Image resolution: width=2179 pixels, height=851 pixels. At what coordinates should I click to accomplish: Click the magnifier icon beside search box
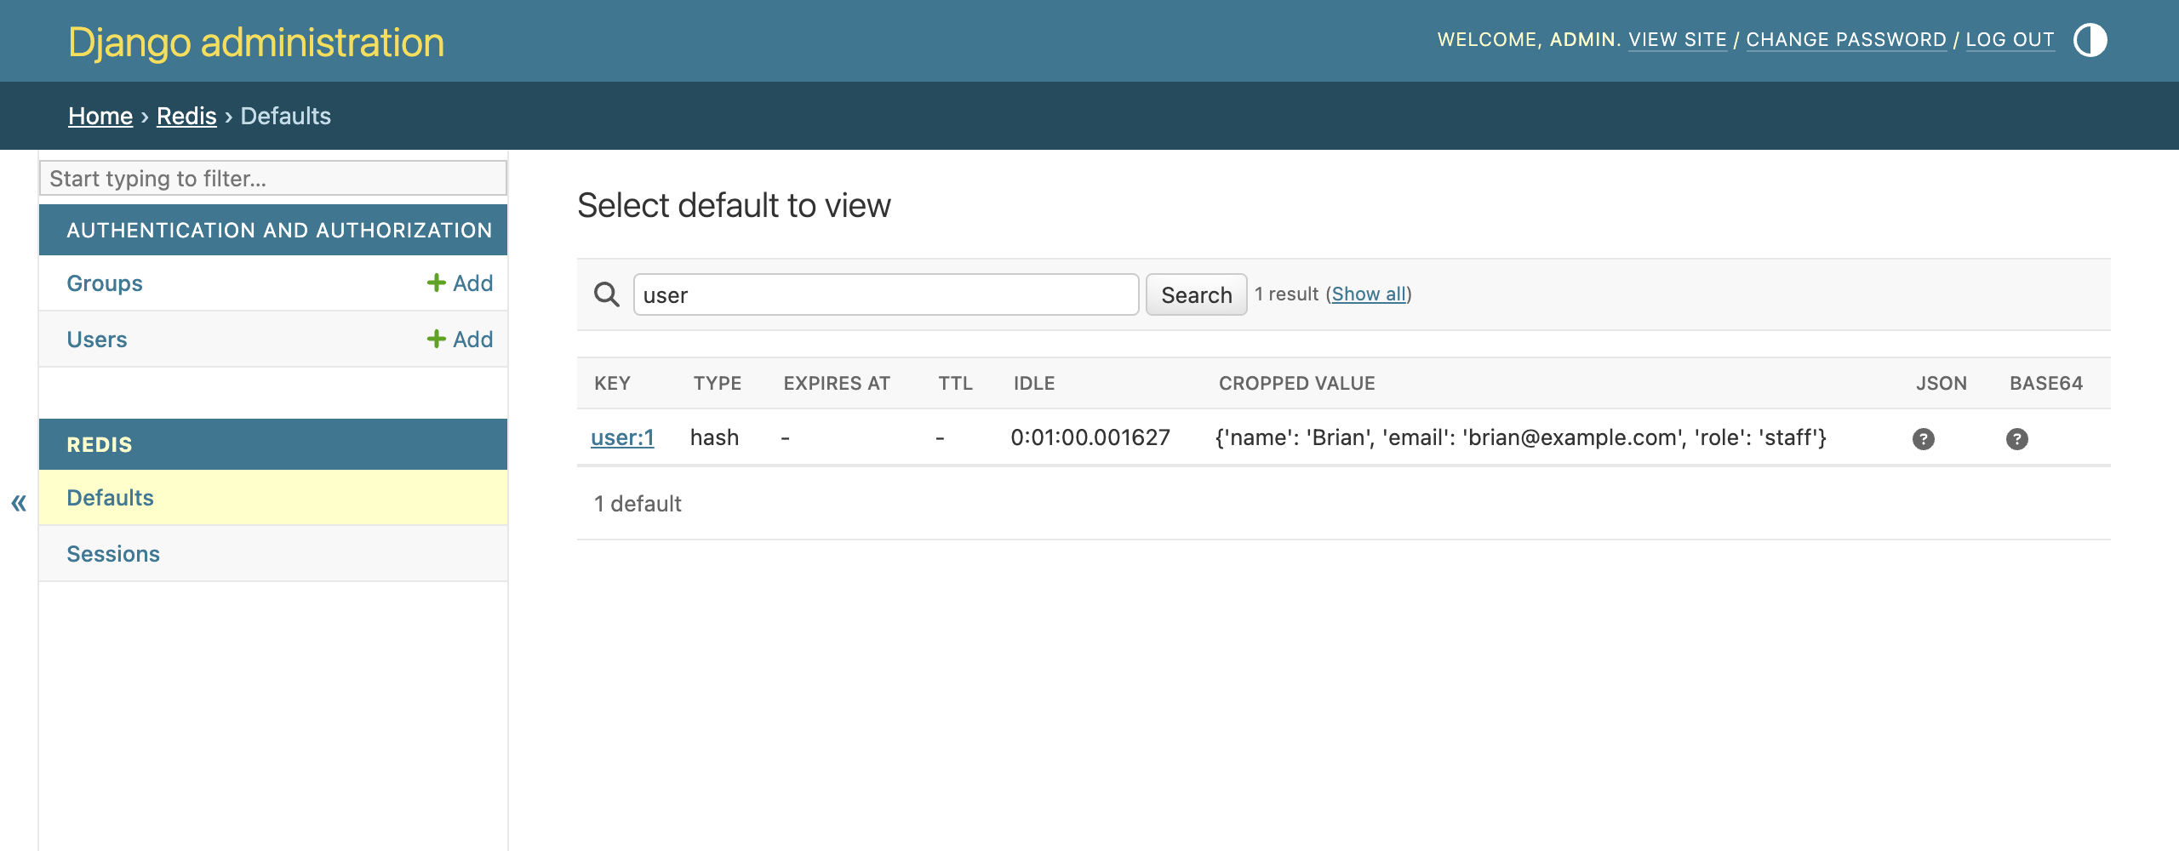607,294
